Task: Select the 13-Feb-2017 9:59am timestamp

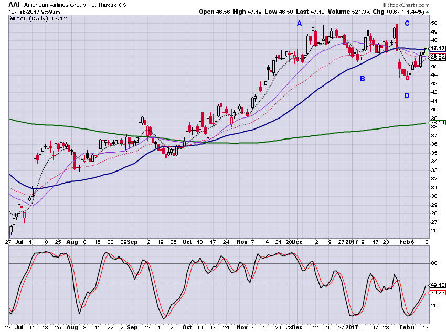Action: 34,12
